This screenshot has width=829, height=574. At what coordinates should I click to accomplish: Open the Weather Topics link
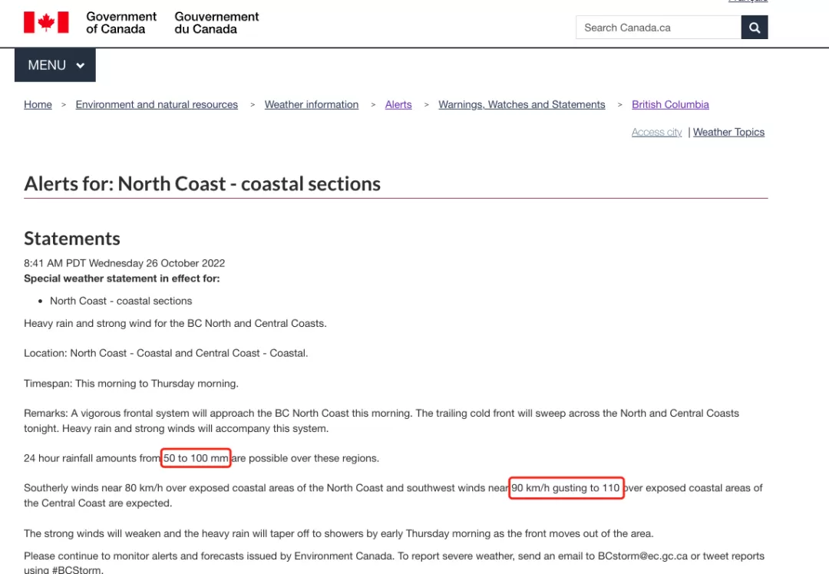tap(728, 132)
